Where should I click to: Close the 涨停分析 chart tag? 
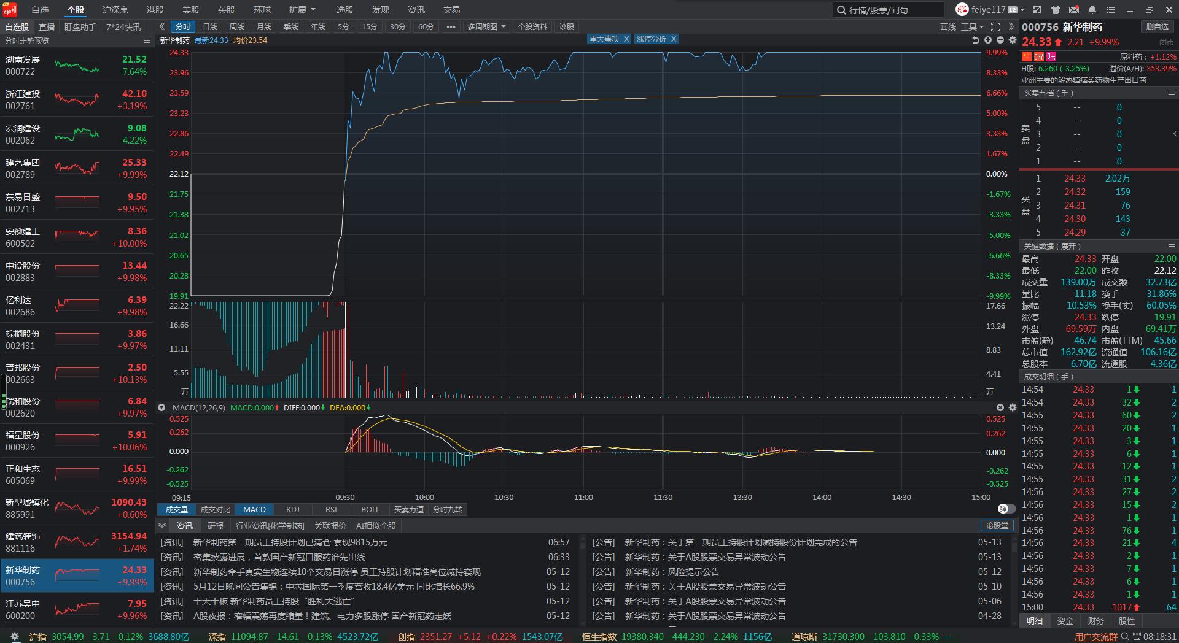pos(673,39)
